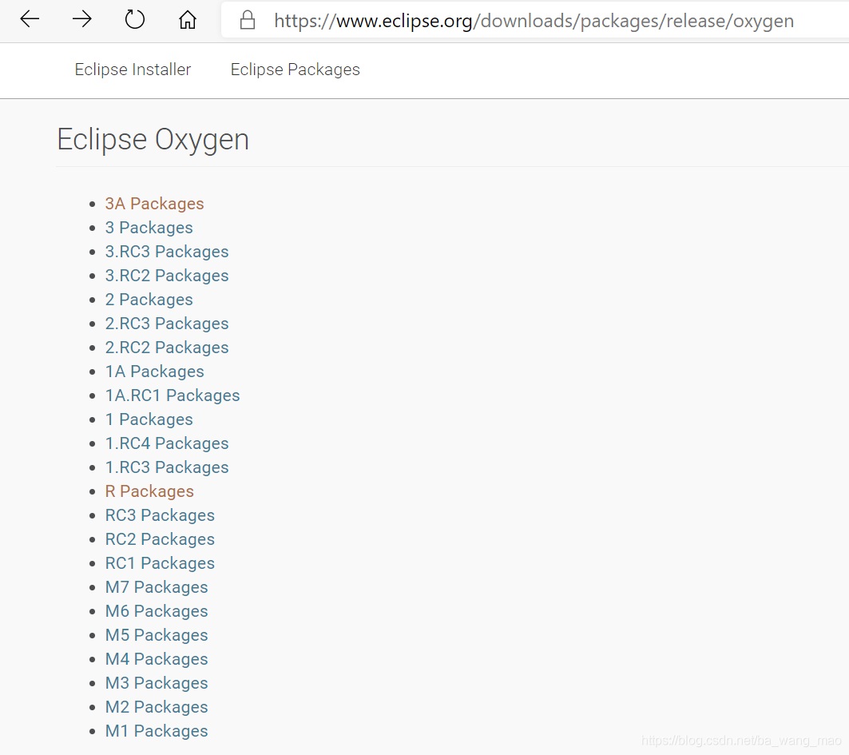This screenshot has height=755, width=849.
Task: Open the 2.RC3 Packages link
Action: 167,324
